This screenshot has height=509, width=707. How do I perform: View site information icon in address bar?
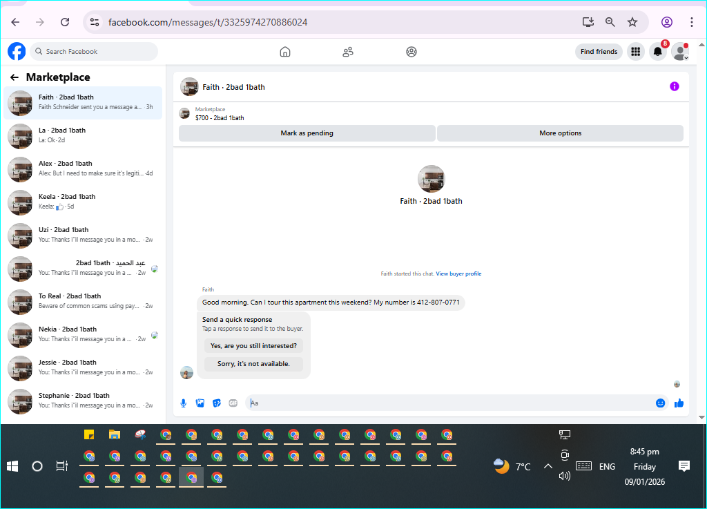94,22
